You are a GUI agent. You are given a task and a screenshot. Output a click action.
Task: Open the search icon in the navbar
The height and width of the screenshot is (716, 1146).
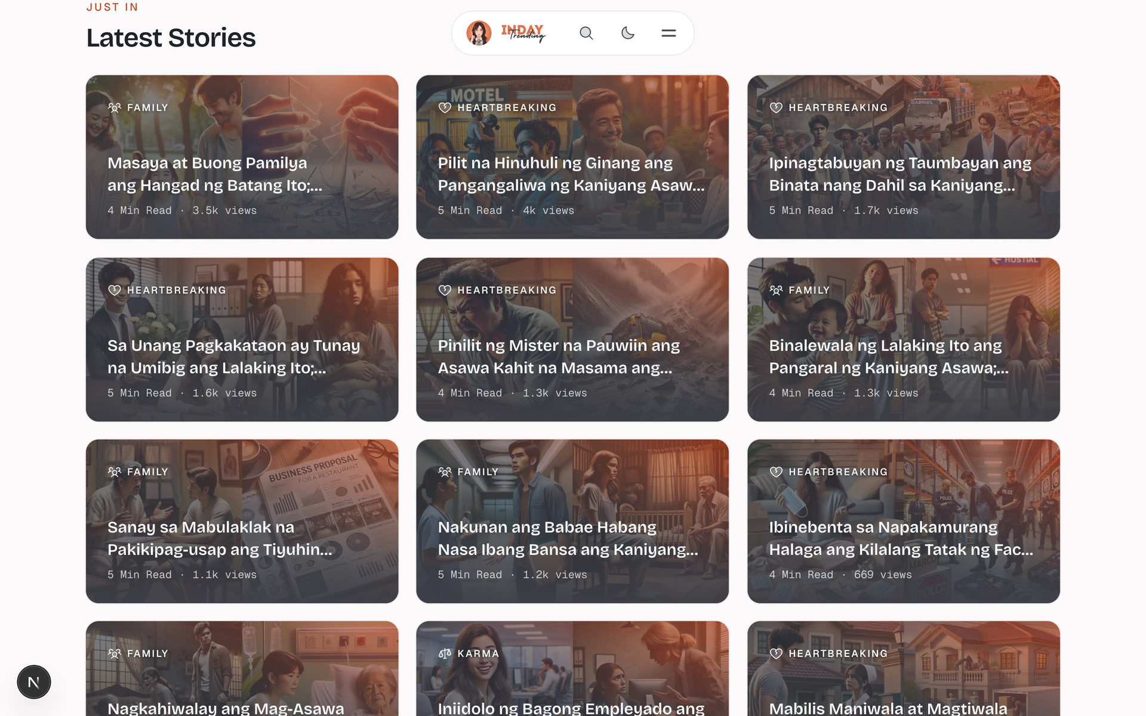(x=586, y=33)
